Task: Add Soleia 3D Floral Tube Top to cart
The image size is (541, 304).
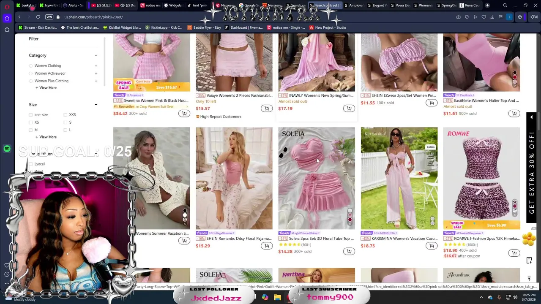Action: pyautogui.click(x=349, y=252)
